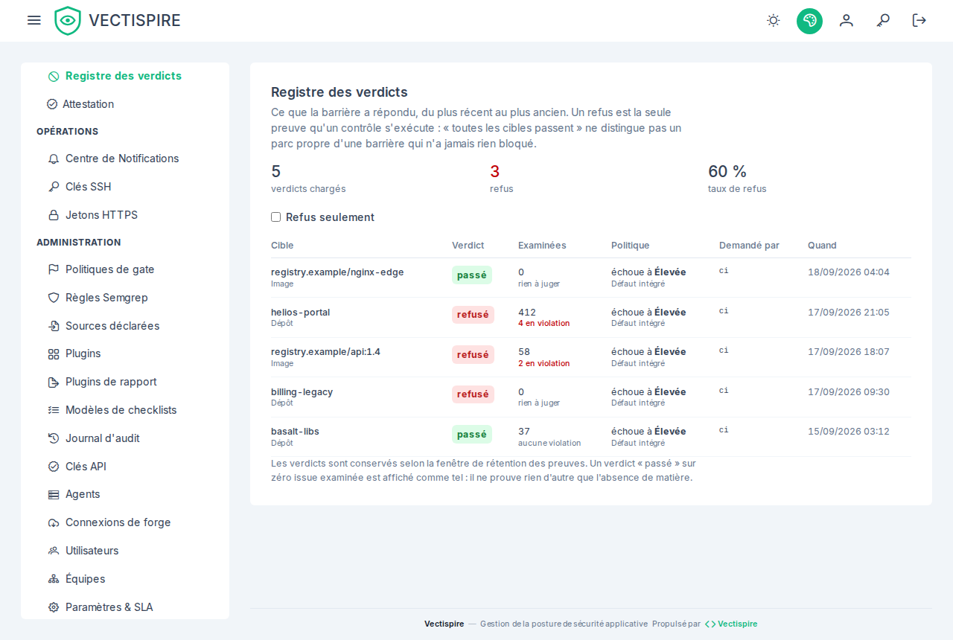
Task: Click the key icon in the header
Action: 883,20
